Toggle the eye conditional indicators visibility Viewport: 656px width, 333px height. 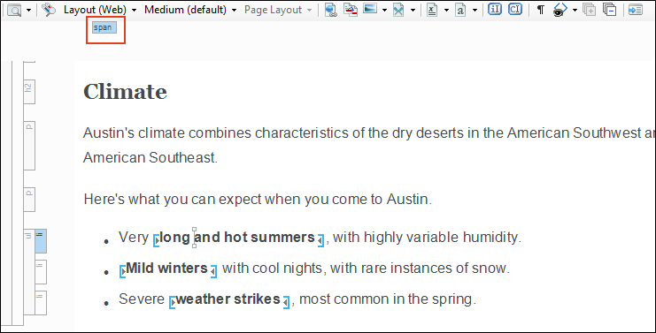(x=560, y=10)
